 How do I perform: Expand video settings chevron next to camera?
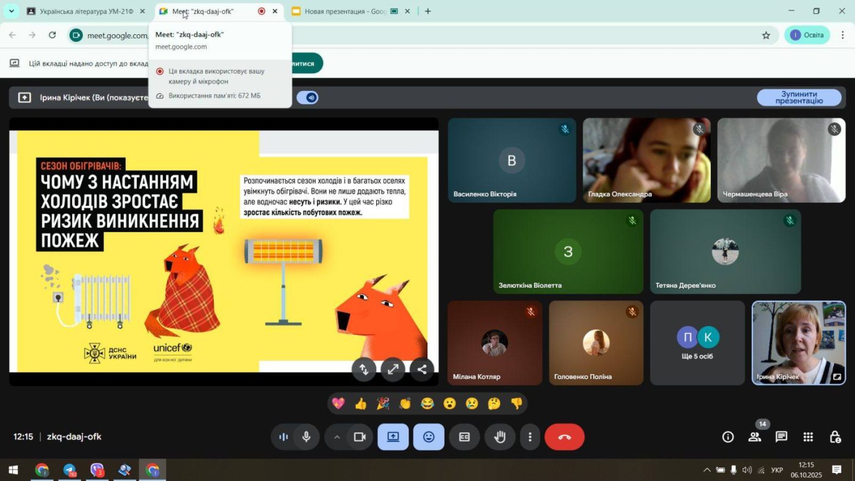[x=337, y=437]
